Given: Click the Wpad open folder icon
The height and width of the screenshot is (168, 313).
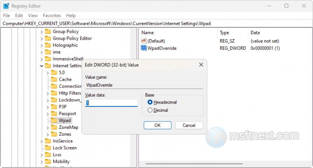Looking at the screenshot, I should click(54, 120).
